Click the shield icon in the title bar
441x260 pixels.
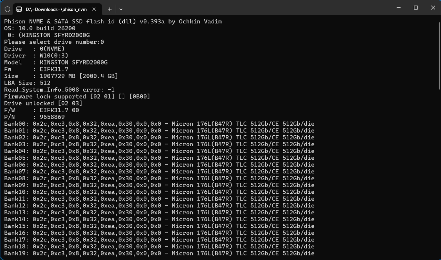click(x=7, y=9)
